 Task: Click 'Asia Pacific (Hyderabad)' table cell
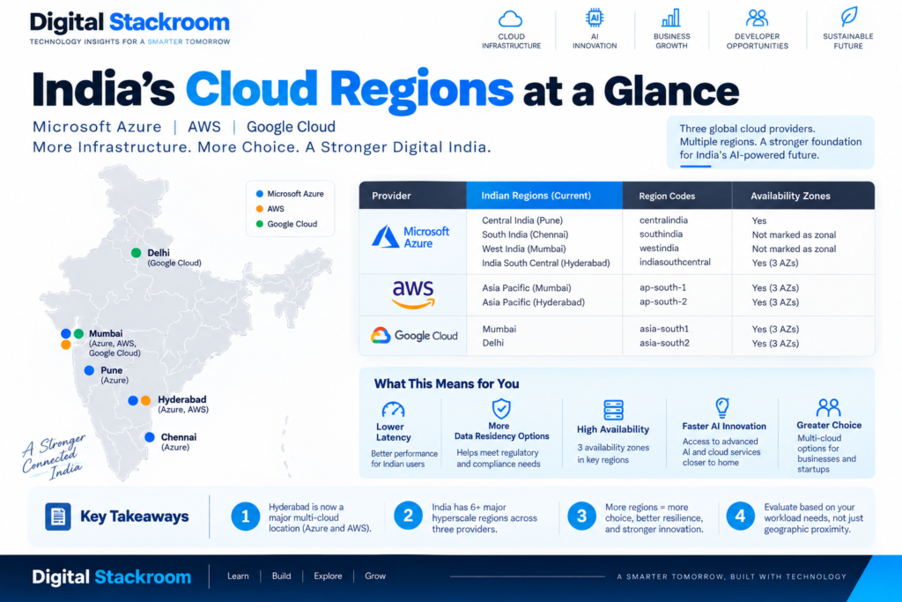click(533, 302)
